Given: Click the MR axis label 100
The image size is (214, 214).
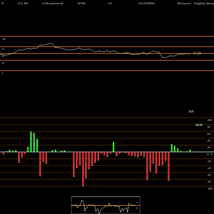Looking at the screenshot, I should 210,120.
